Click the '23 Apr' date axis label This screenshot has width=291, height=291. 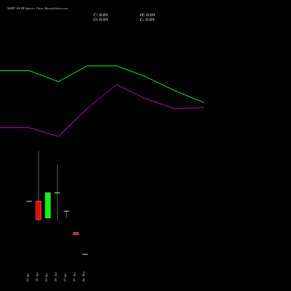click(47, 277)
